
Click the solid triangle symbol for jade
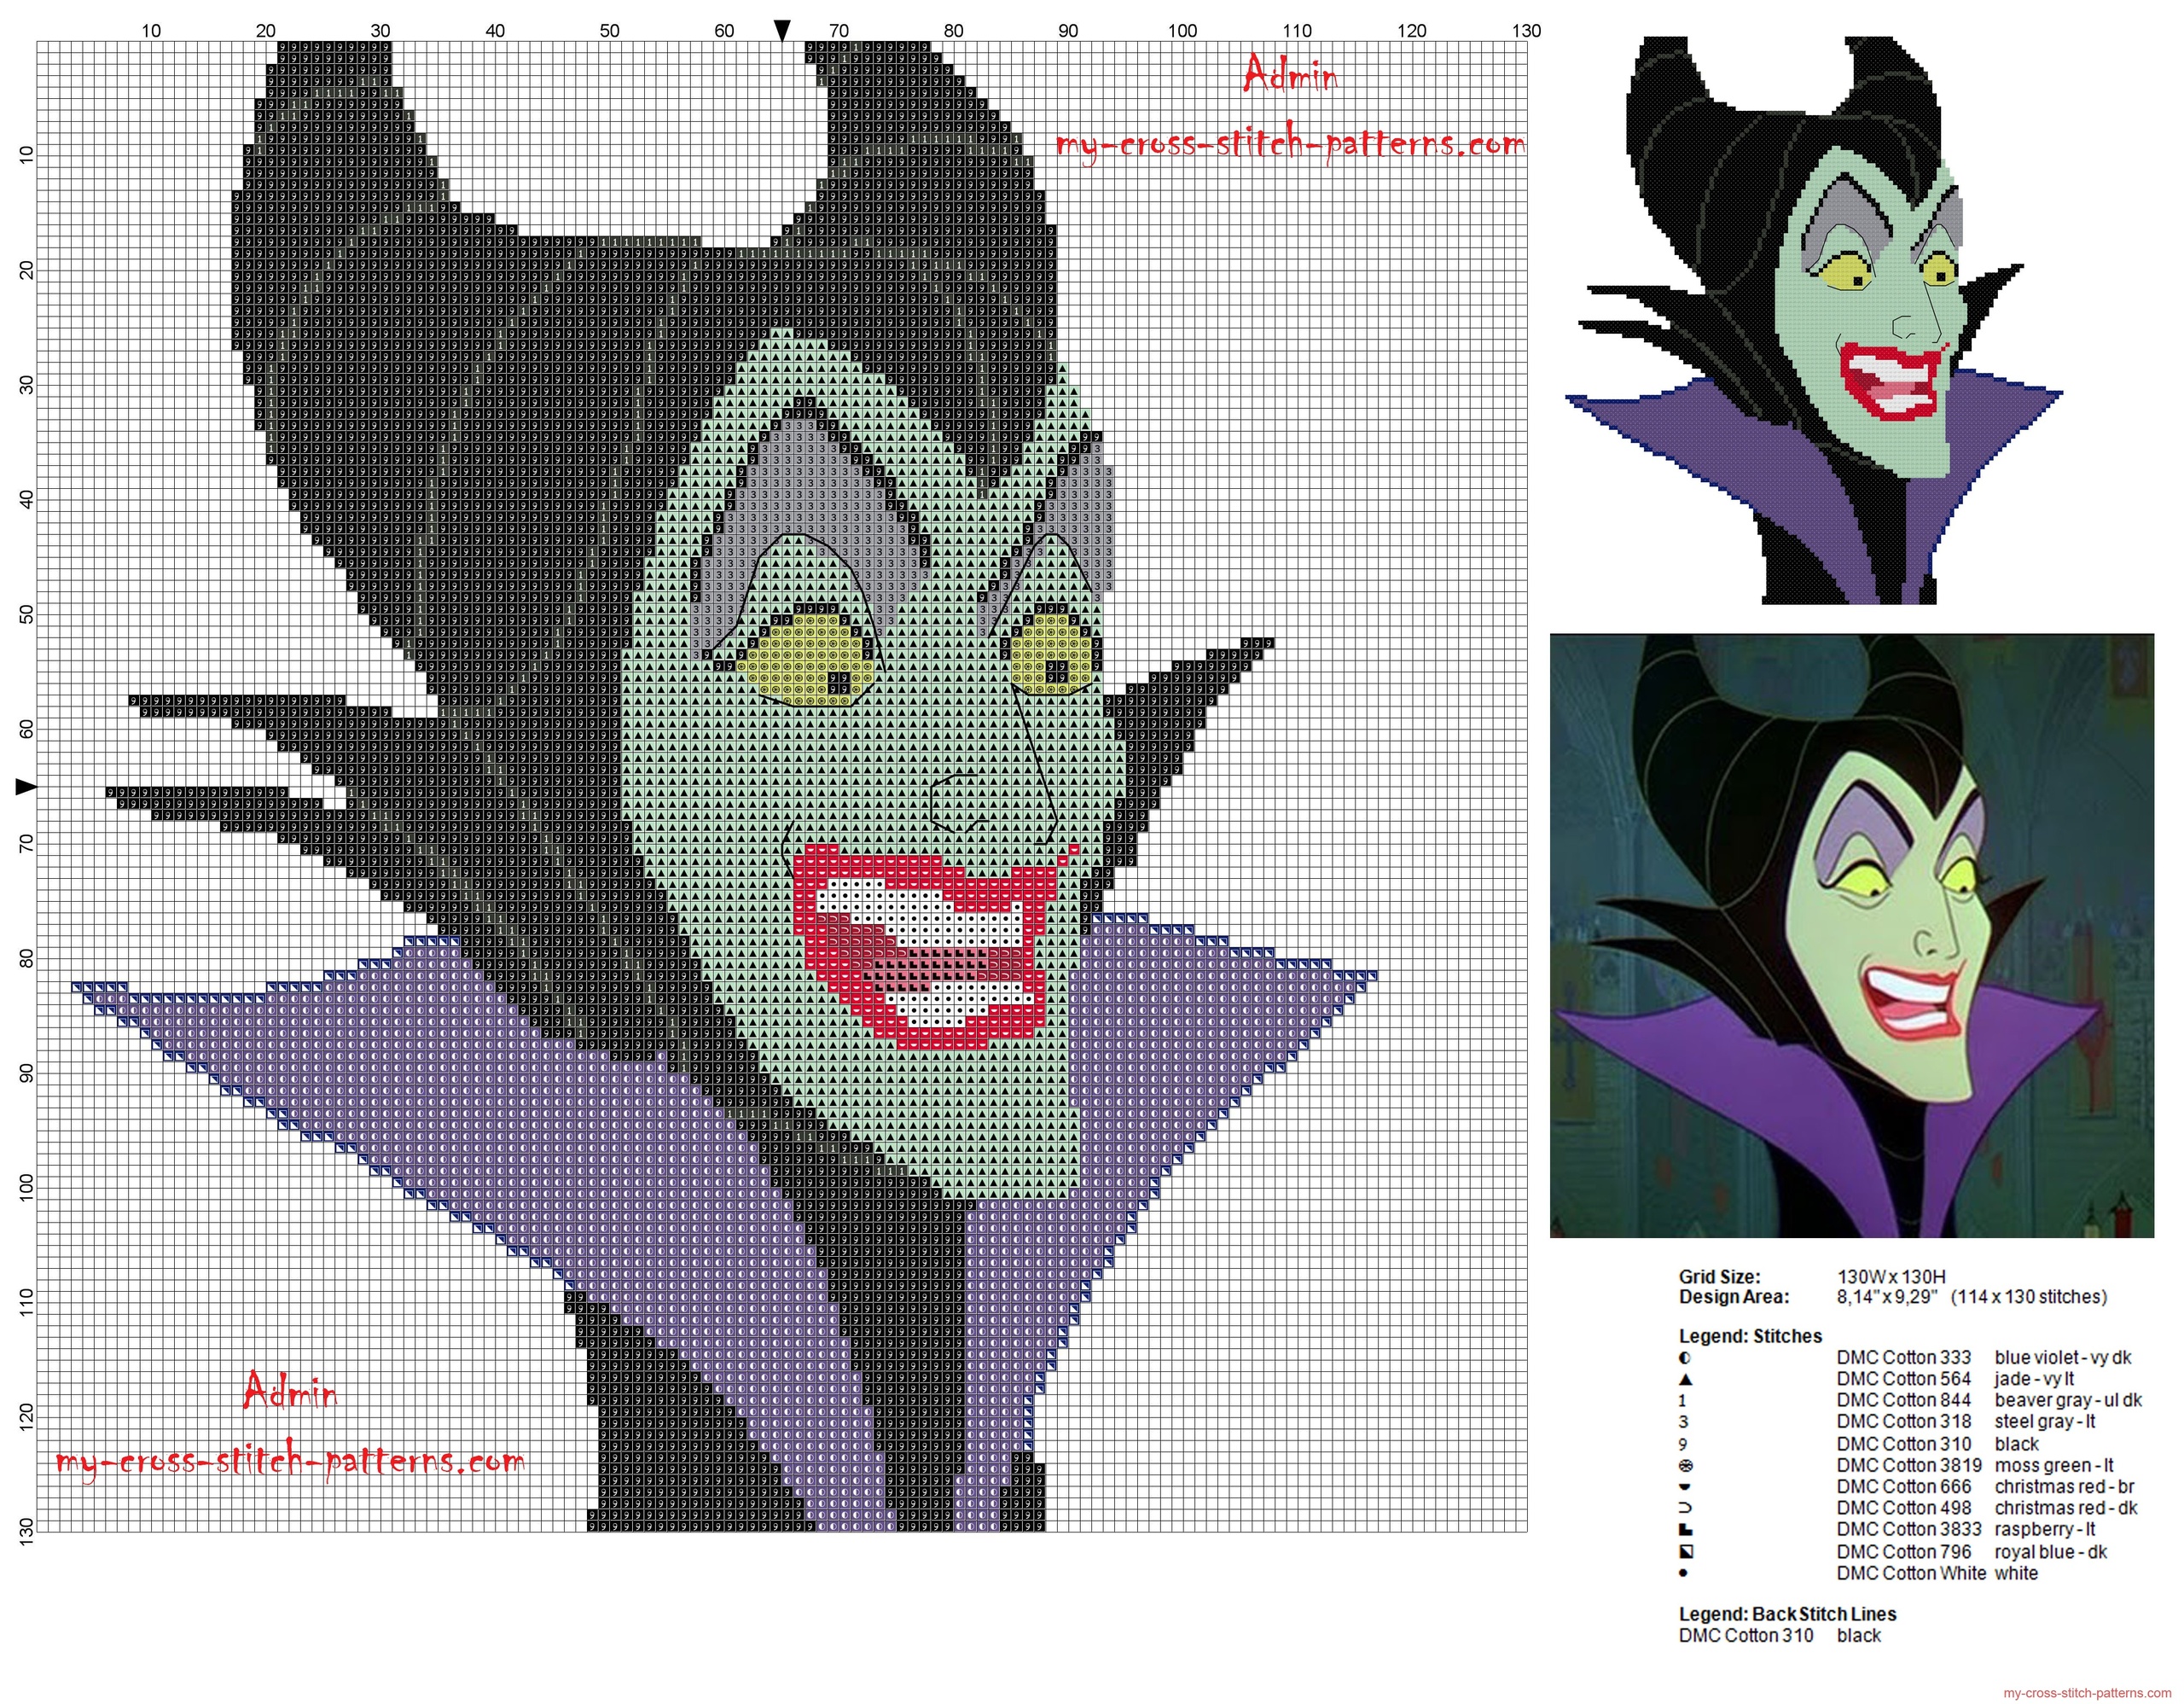(x=1684, y=1379)
